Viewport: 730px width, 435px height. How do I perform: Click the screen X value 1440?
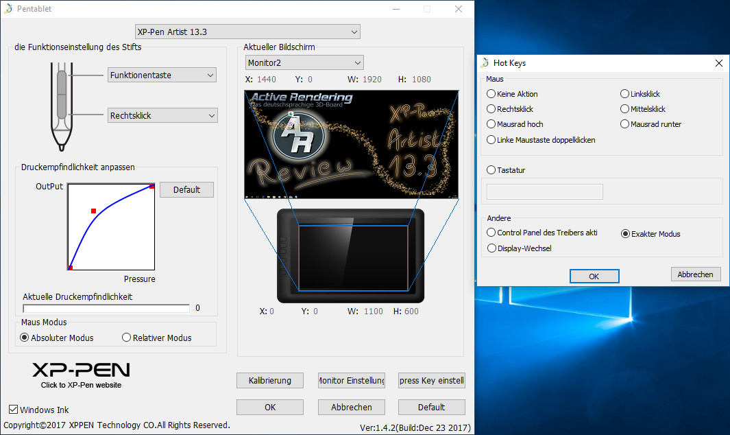pos(267,80)
